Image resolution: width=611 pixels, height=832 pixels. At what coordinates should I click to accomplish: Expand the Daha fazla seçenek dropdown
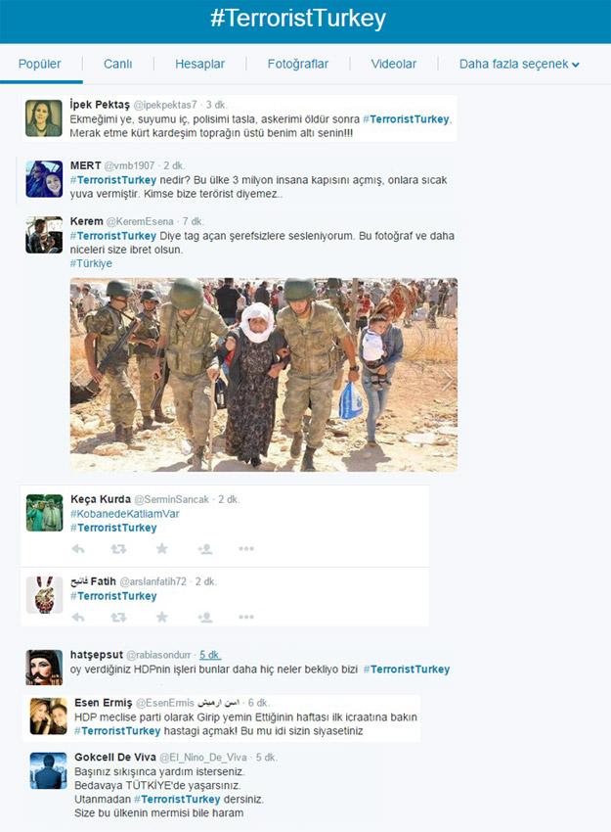(x=519, y=65)
